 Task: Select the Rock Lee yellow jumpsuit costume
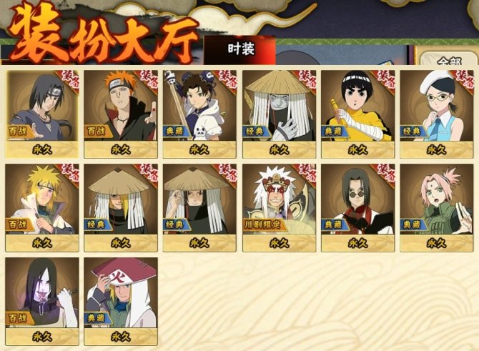[357, 114]
